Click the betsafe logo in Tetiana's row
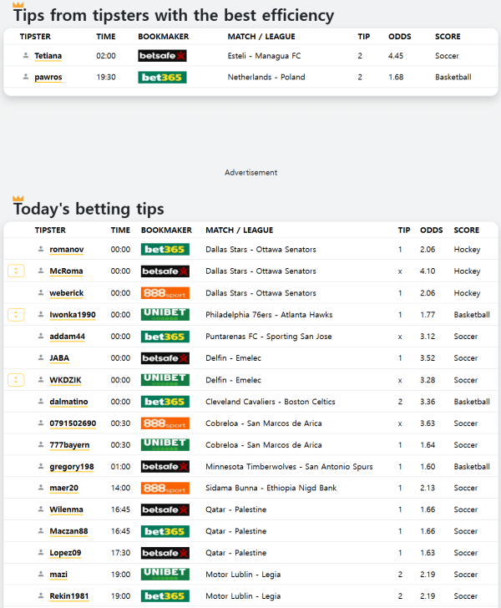The height and width of the screenshot is (608, 501). click(162, 56)
